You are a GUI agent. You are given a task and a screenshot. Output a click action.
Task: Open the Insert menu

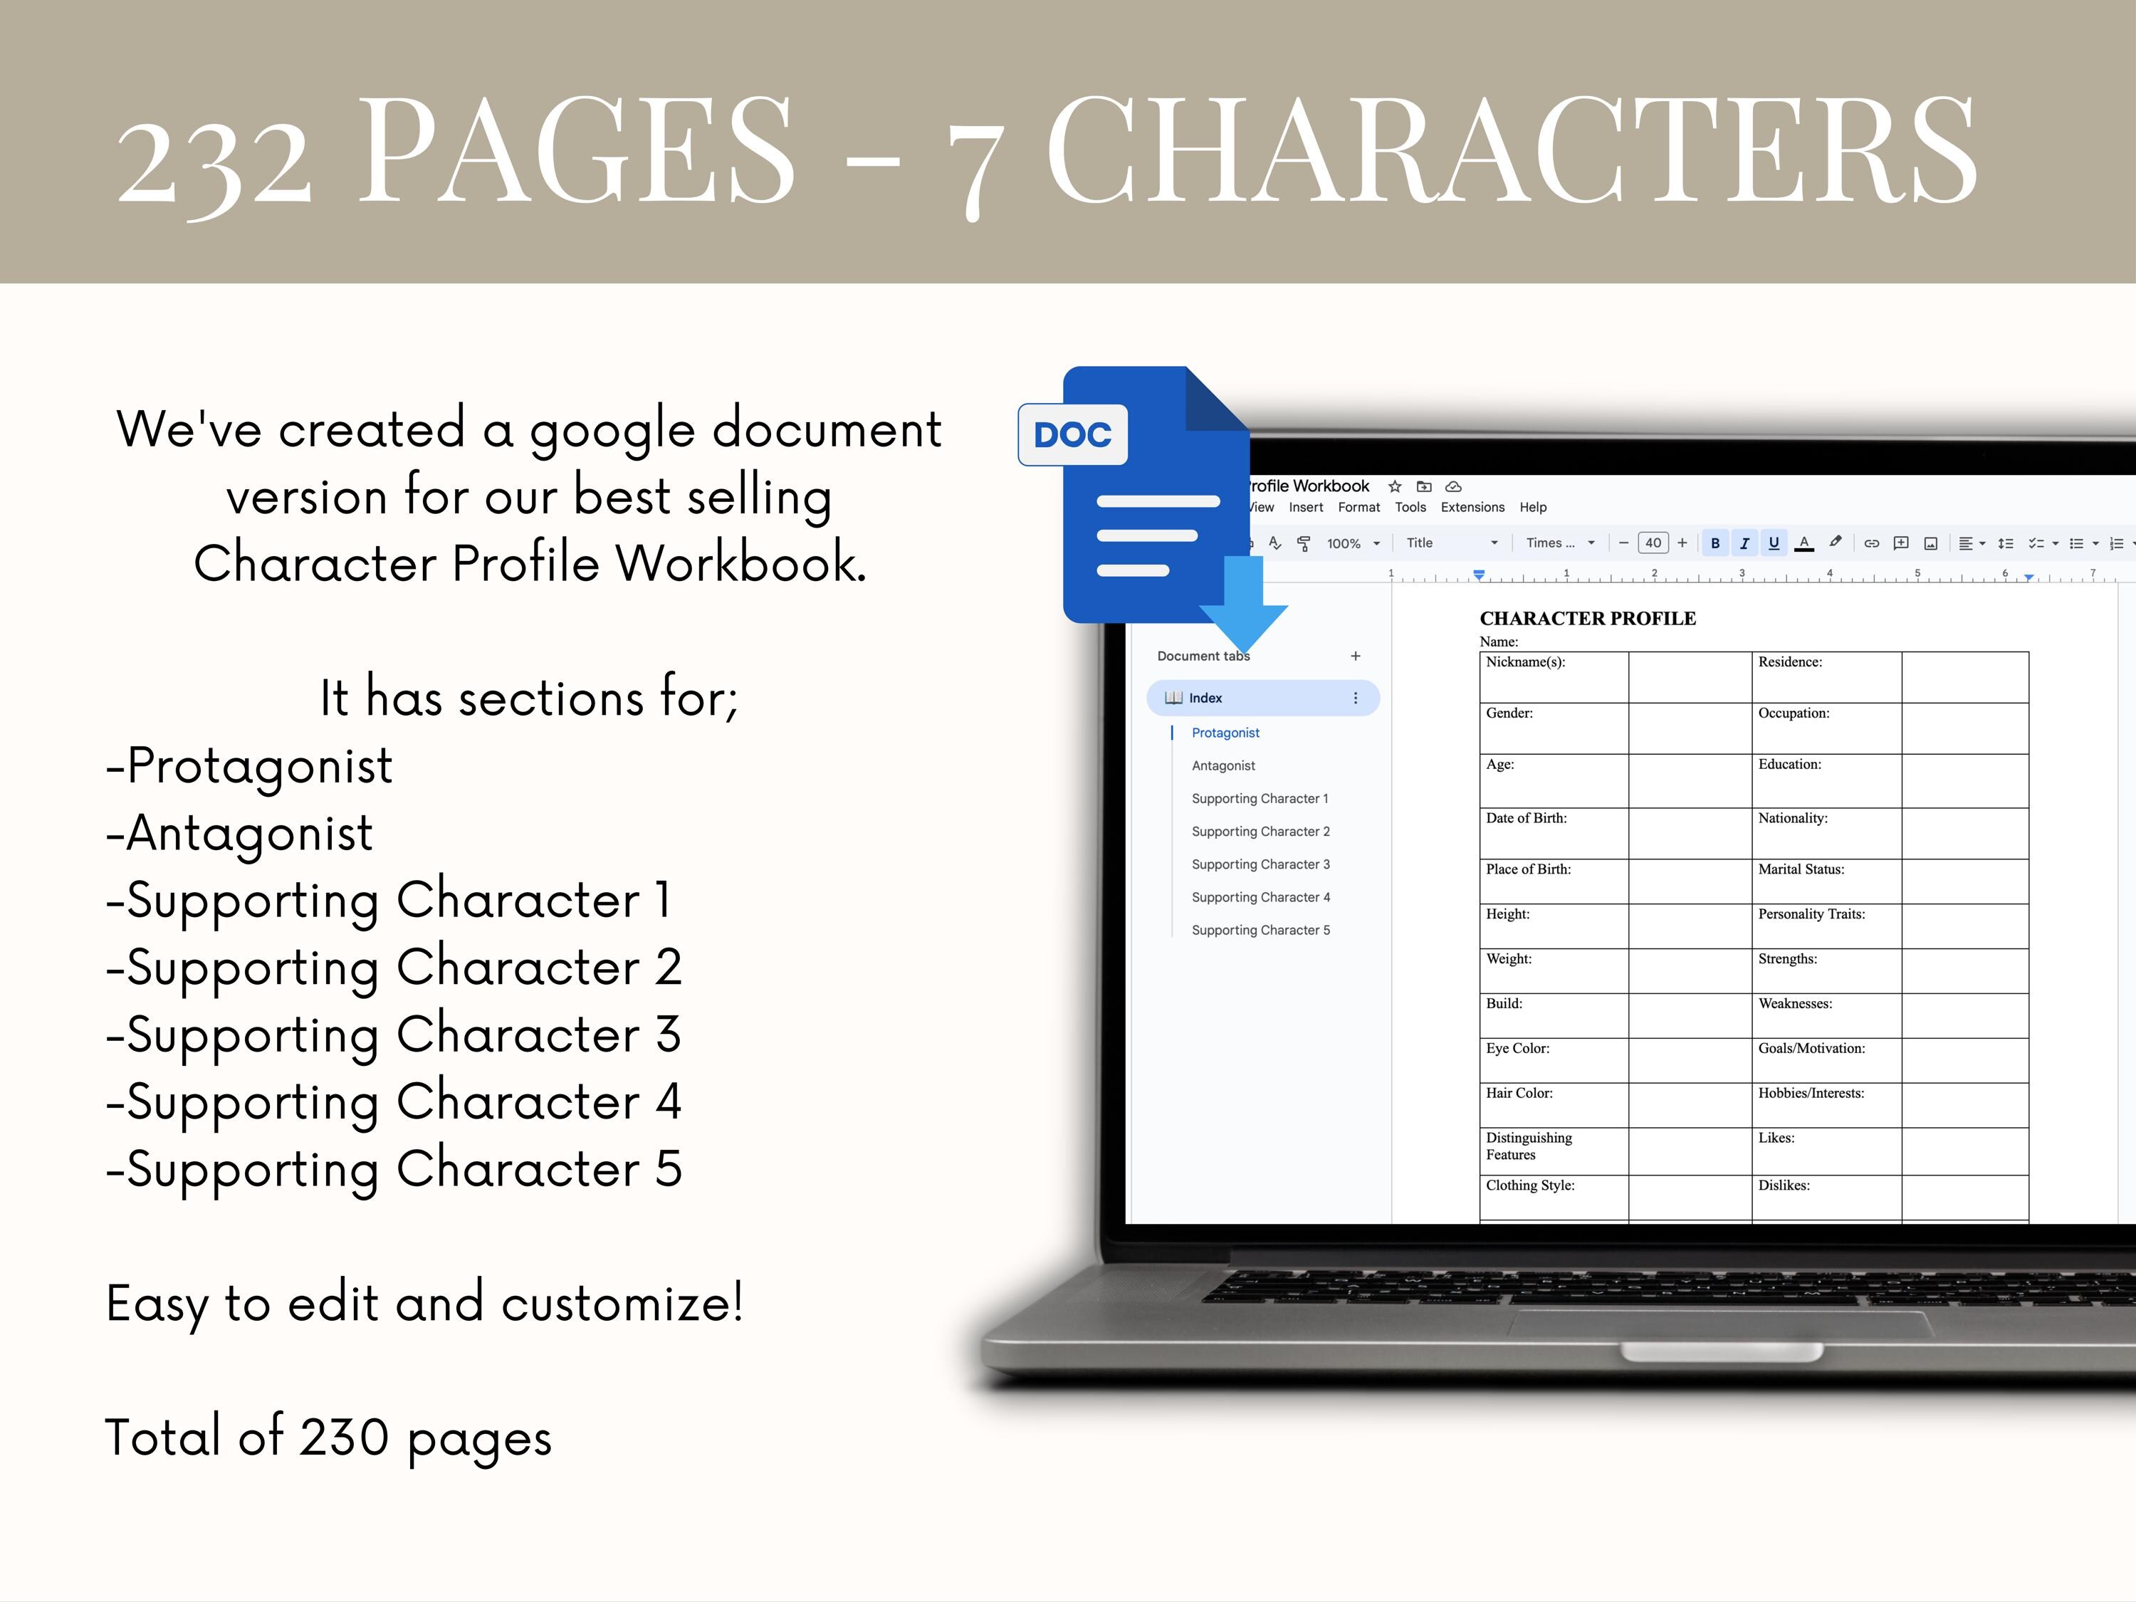tap(1306, 507)
